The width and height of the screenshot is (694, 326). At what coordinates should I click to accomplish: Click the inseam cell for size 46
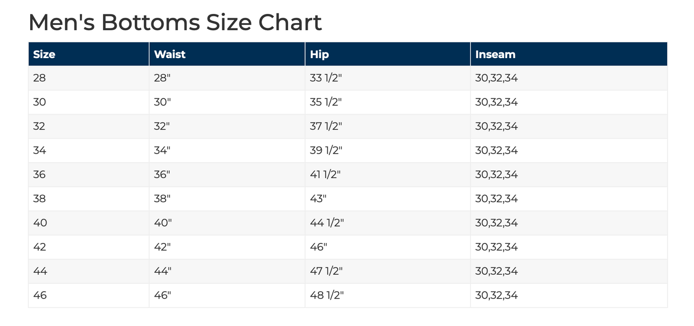pos(496,295)
